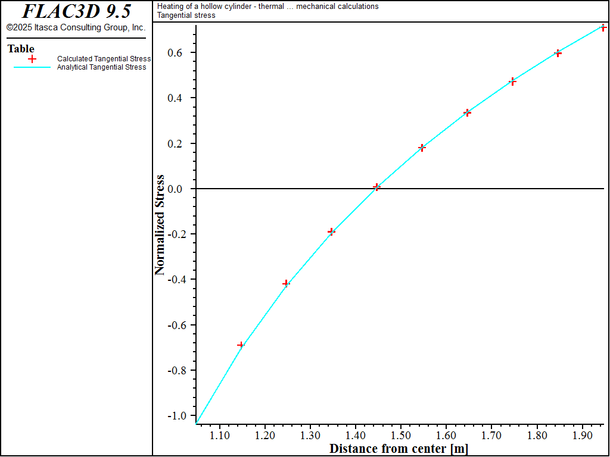Click the red plus legend marker

(32, 59)
